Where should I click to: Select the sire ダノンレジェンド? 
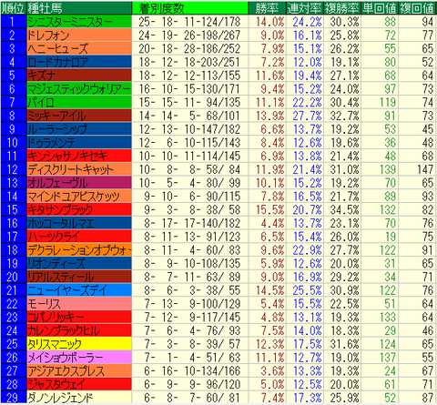[79, 398]
